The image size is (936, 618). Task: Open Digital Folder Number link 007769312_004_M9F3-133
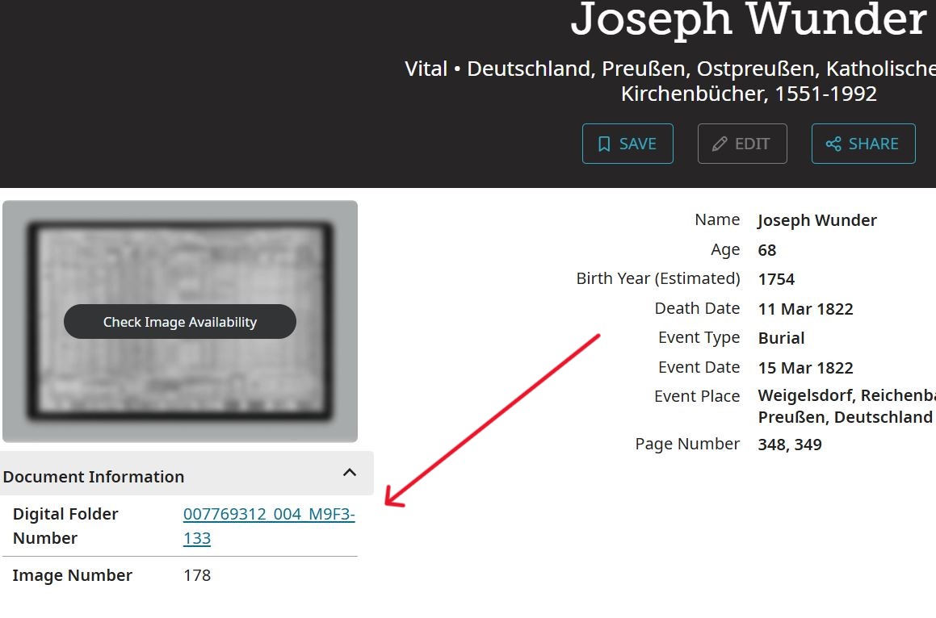tap(269, 526)
